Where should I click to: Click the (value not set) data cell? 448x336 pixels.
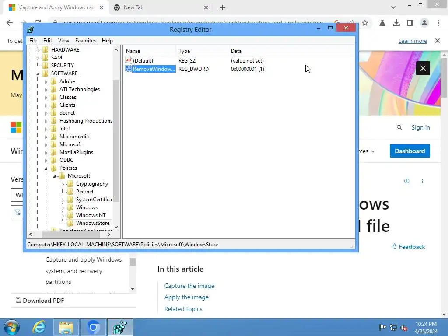247,60
